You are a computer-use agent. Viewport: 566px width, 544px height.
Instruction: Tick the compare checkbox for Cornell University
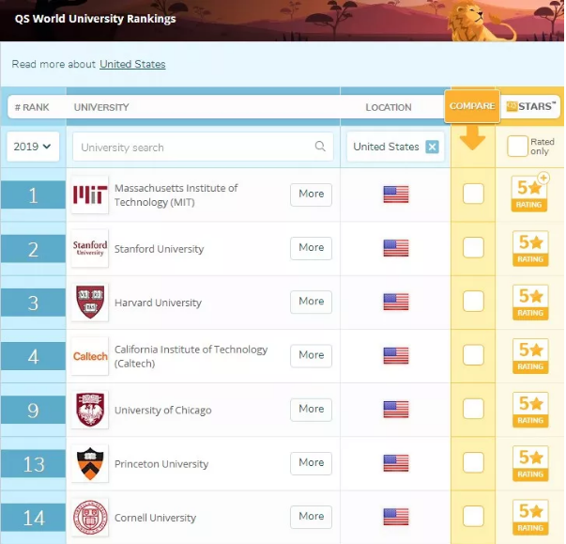tap(473, 516)
